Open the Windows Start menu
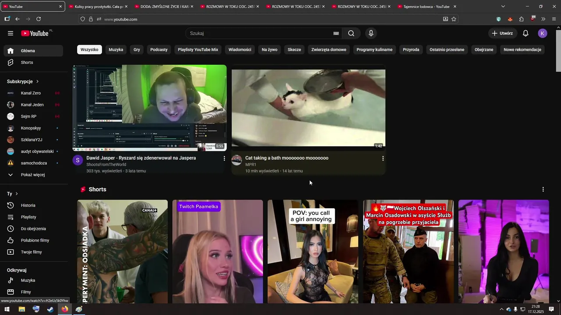 pos(7,309)
